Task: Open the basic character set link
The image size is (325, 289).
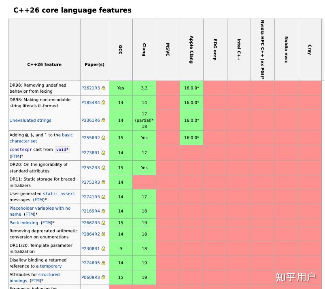Action: (x=41, y=138)
